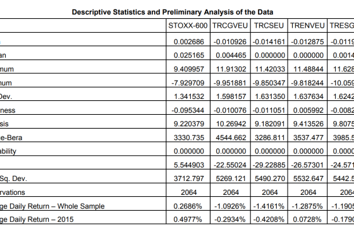Click TRCGVEU Std. Dev. value 1.598157
The width and height of the screenshot is (354, 234).
231,97
